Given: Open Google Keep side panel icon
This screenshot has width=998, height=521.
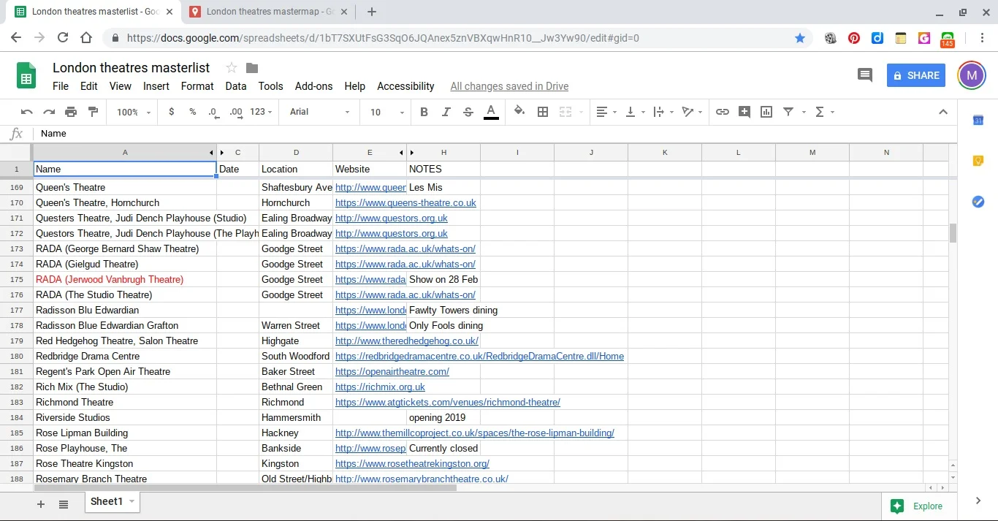Looking at the screenshot, I should point(978,161).
